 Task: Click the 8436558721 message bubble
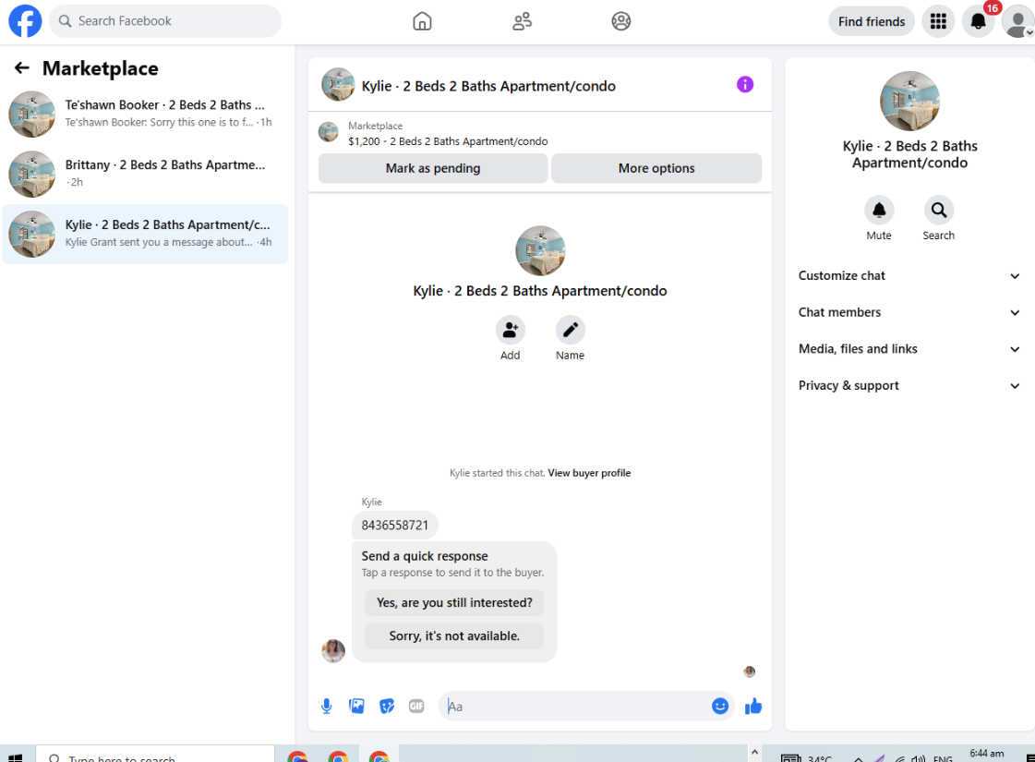[x=395, y=526]
